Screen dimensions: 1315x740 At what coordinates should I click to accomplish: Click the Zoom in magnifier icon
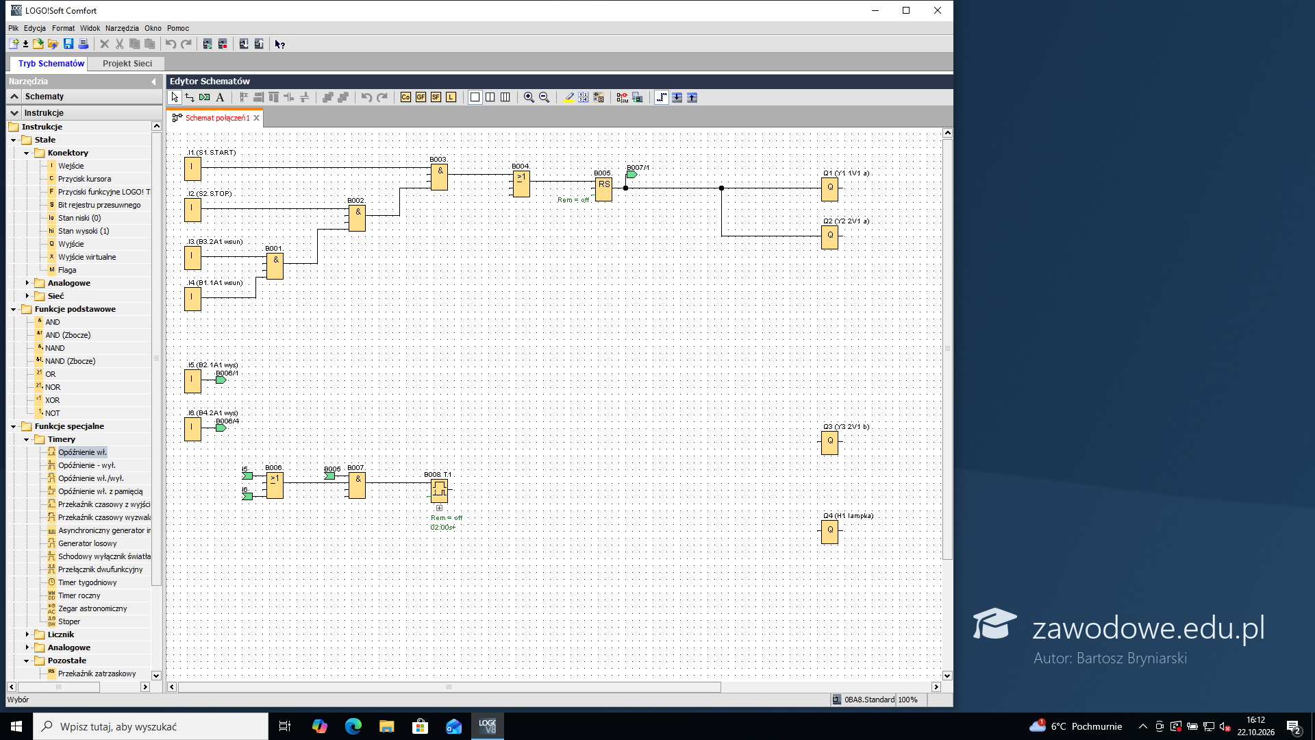pyautogui.click(x=529, y=97)
